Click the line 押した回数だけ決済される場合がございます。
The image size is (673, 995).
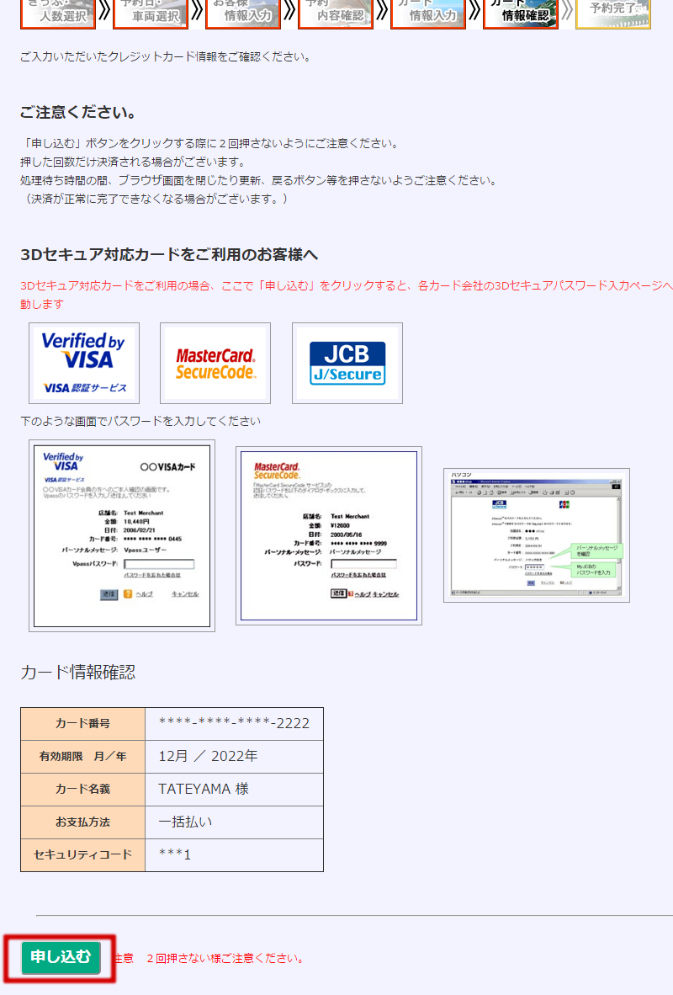click(133, 162)
